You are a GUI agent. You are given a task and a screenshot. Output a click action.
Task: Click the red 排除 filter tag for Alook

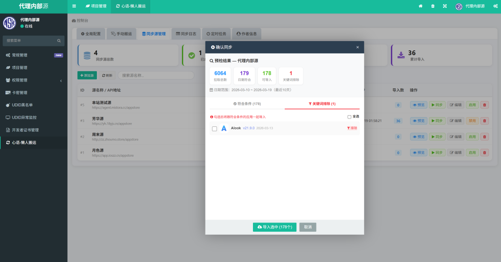[x=352, y=128]
